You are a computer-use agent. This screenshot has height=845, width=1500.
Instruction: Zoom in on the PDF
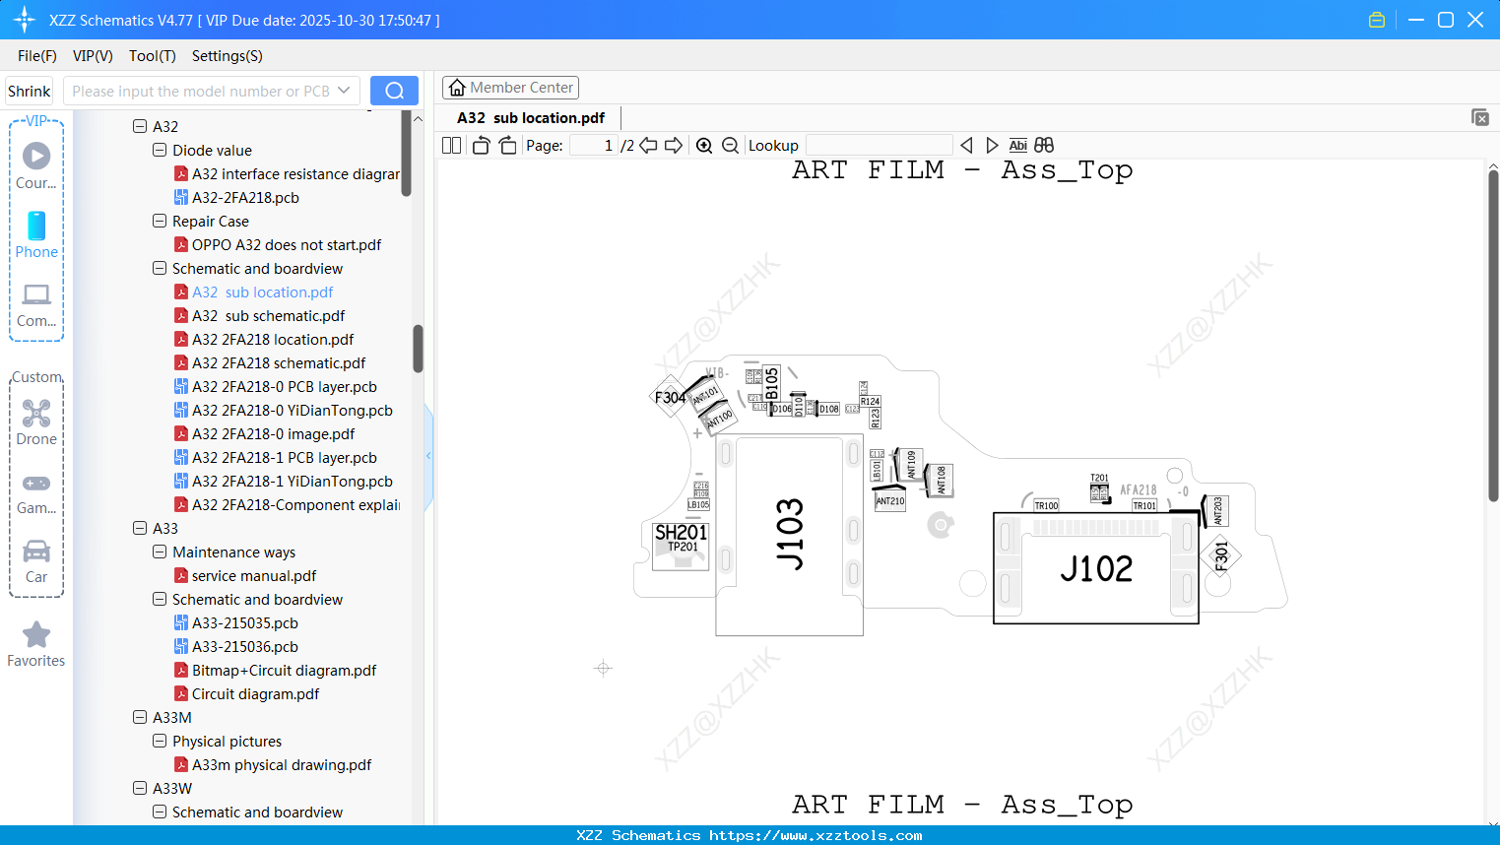pyautogui.click(x=704, y=144)
